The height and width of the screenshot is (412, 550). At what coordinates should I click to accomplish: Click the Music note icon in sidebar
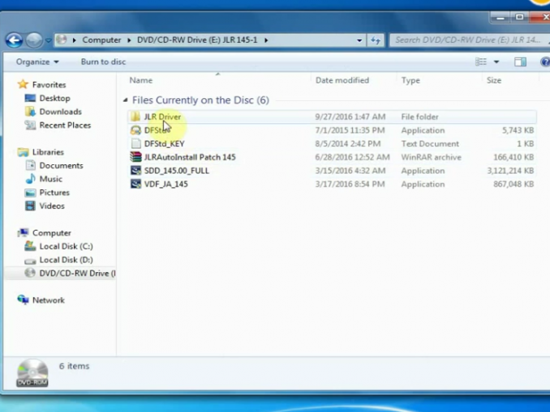(x=30, y=179)
